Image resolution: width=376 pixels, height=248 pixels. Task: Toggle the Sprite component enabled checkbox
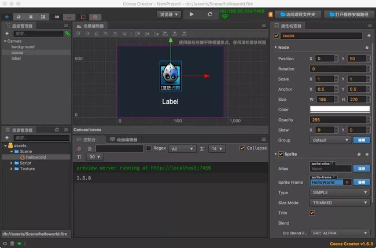(281, 154)
